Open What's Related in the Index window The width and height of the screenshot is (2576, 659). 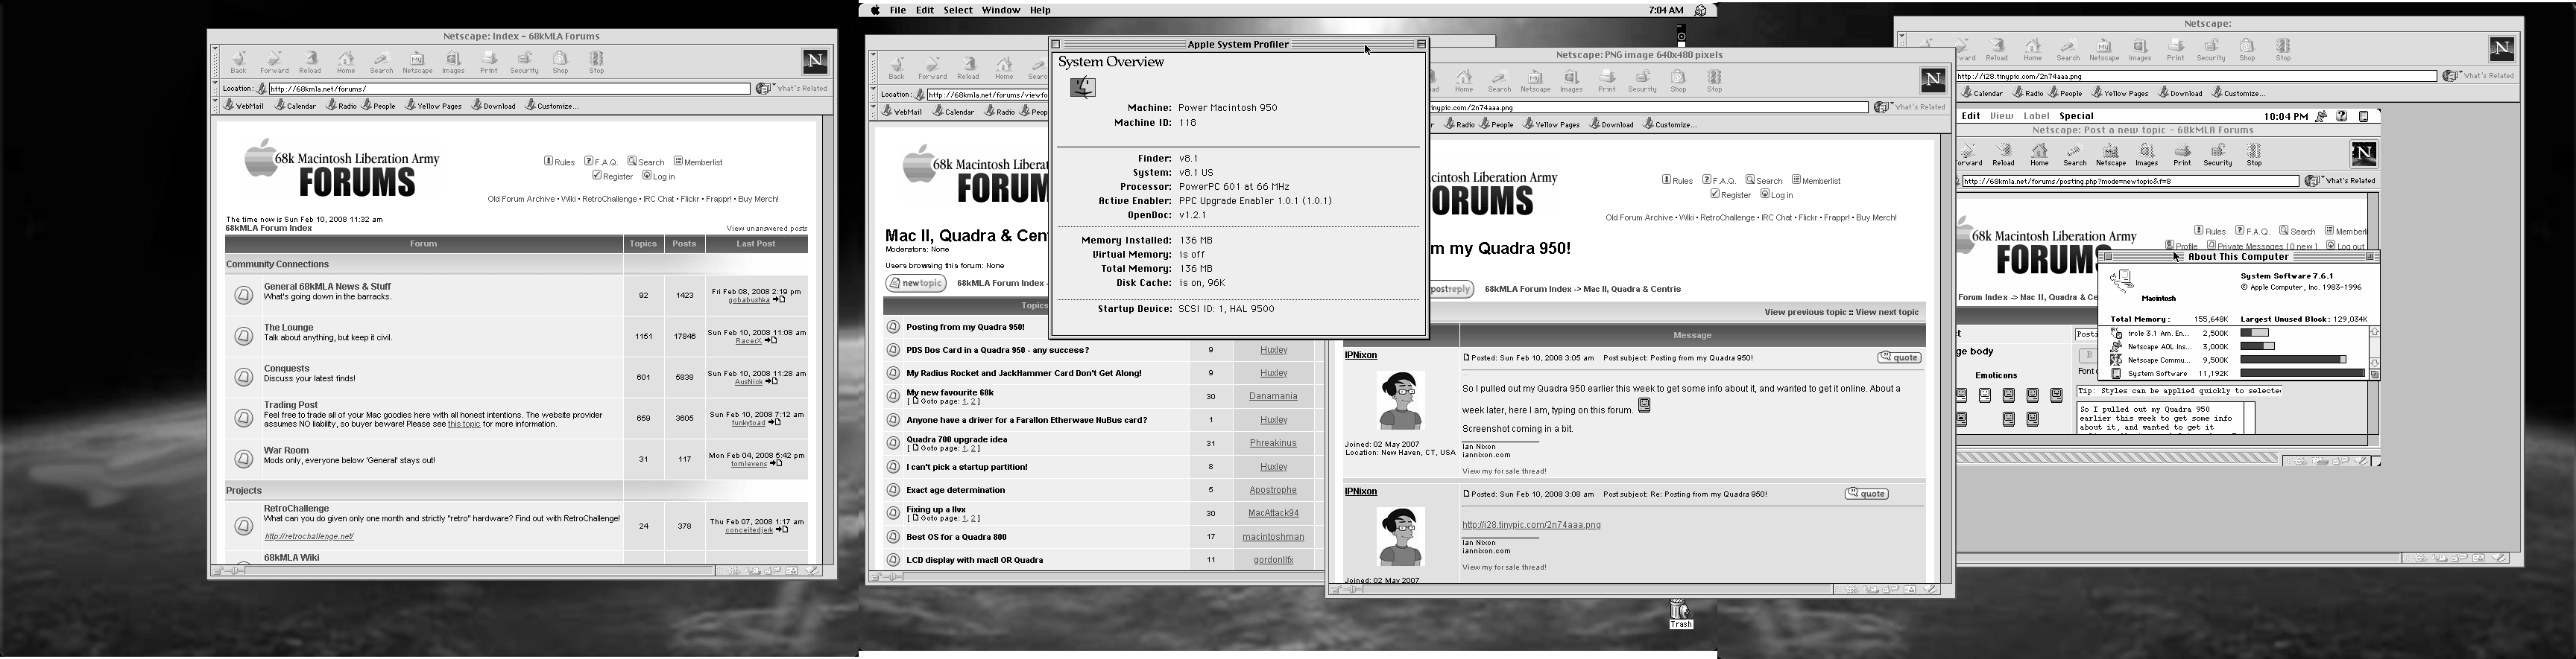coord(792,88)
